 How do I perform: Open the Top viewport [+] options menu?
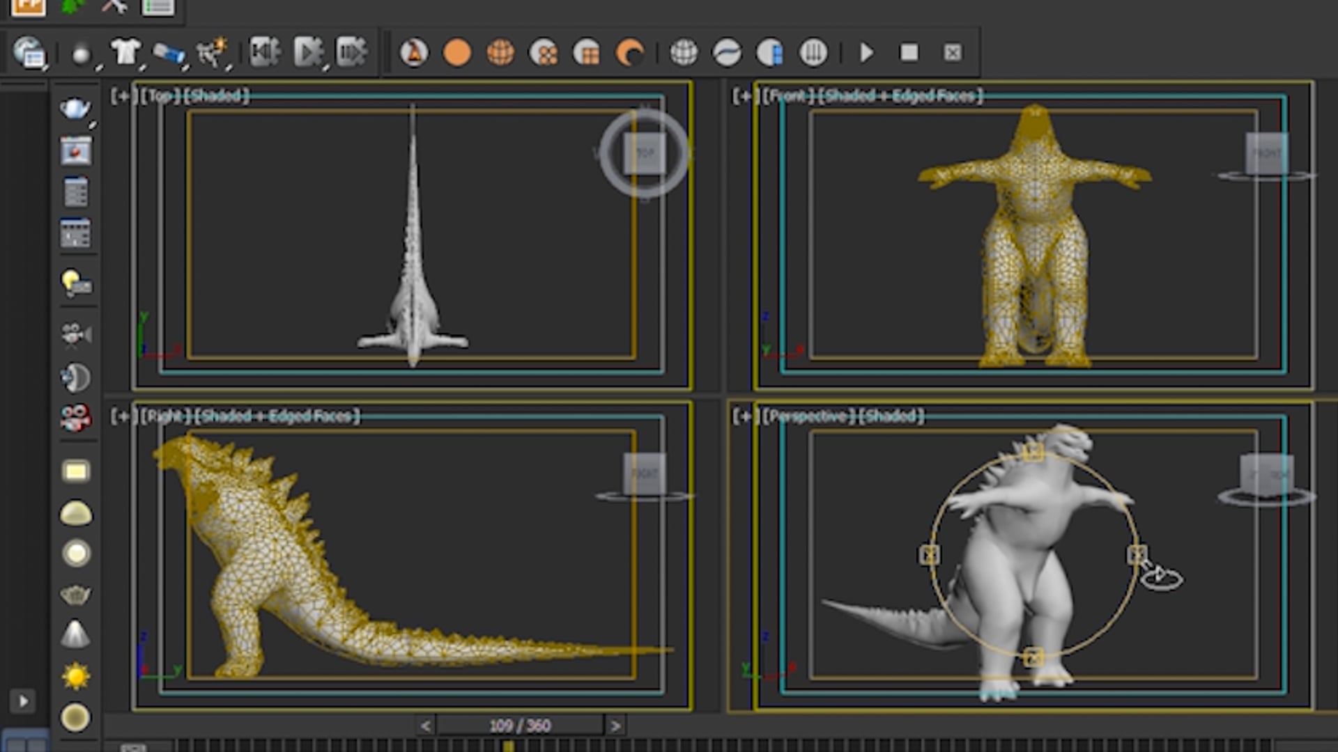(x=124, y=95)
